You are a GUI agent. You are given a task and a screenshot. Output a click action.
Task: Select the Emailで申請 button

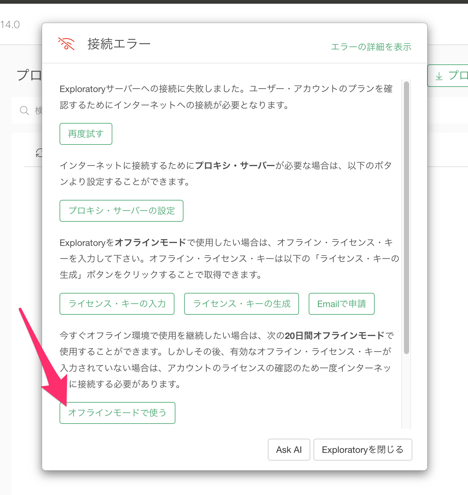(x=342, y=304)
